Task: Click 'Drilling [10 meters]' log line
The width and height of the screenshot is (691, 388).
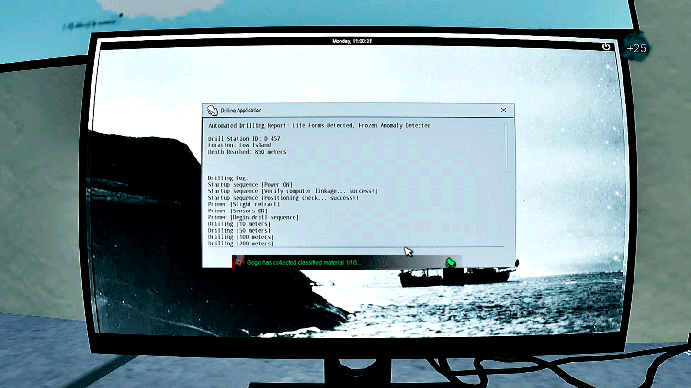Action: pyautogui.click(x=239, y=224)
